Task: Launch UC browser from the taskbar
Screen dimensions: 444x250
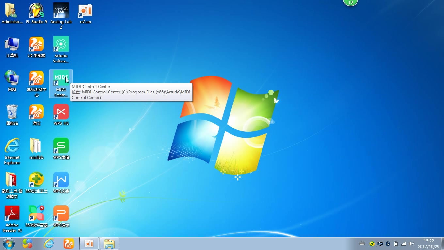Action: [69, 243]
